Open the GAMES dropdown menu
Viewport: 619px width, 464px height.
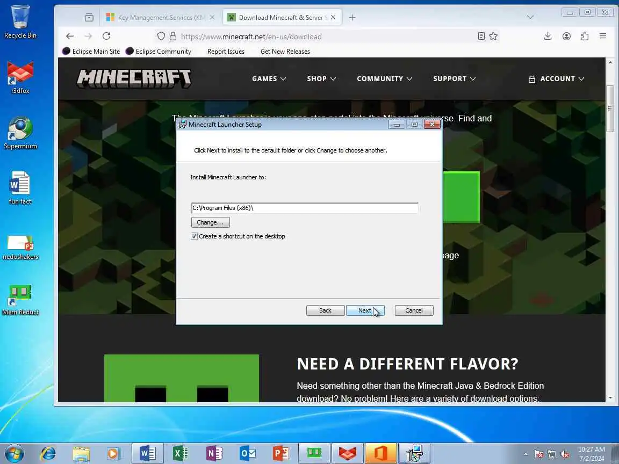[x=269, y=79]
